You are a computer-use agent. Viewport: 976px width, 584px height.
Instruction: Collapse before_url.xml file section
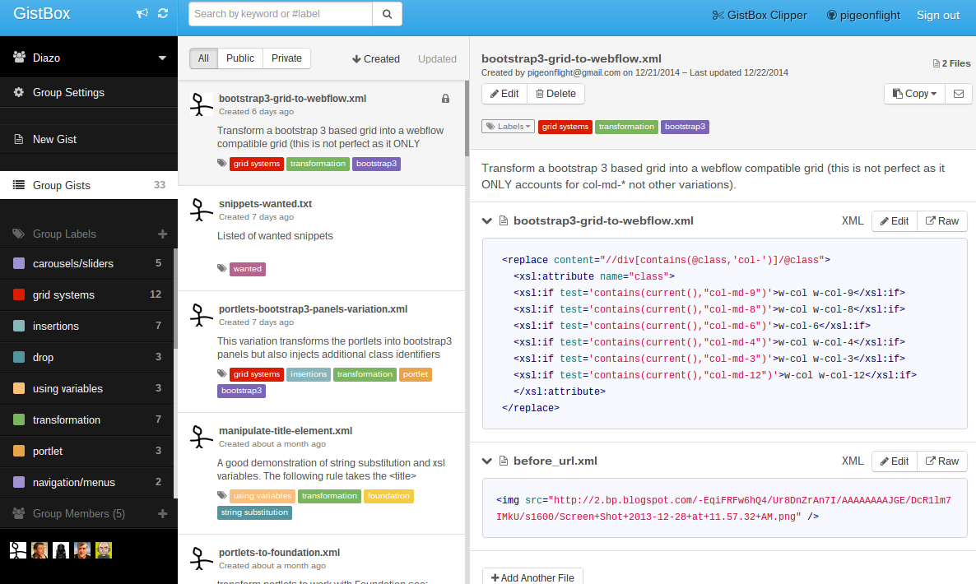tap(486, 461)
